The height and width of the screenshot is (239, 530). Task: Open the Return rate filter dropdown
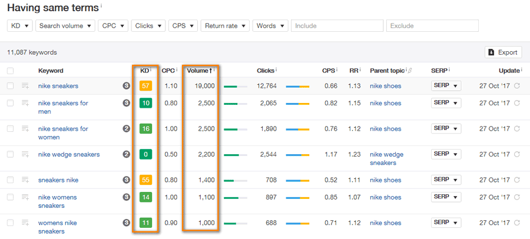pyautogui.click(x=225, y=26)
